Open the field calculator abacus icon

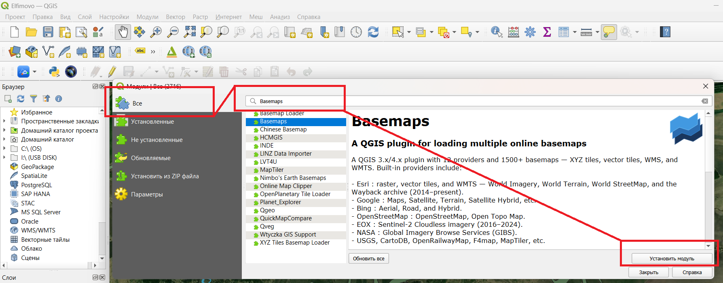(514, 32)
